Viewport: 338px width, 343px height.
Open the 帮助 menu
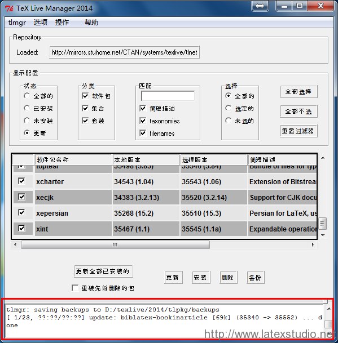[91, 23]
